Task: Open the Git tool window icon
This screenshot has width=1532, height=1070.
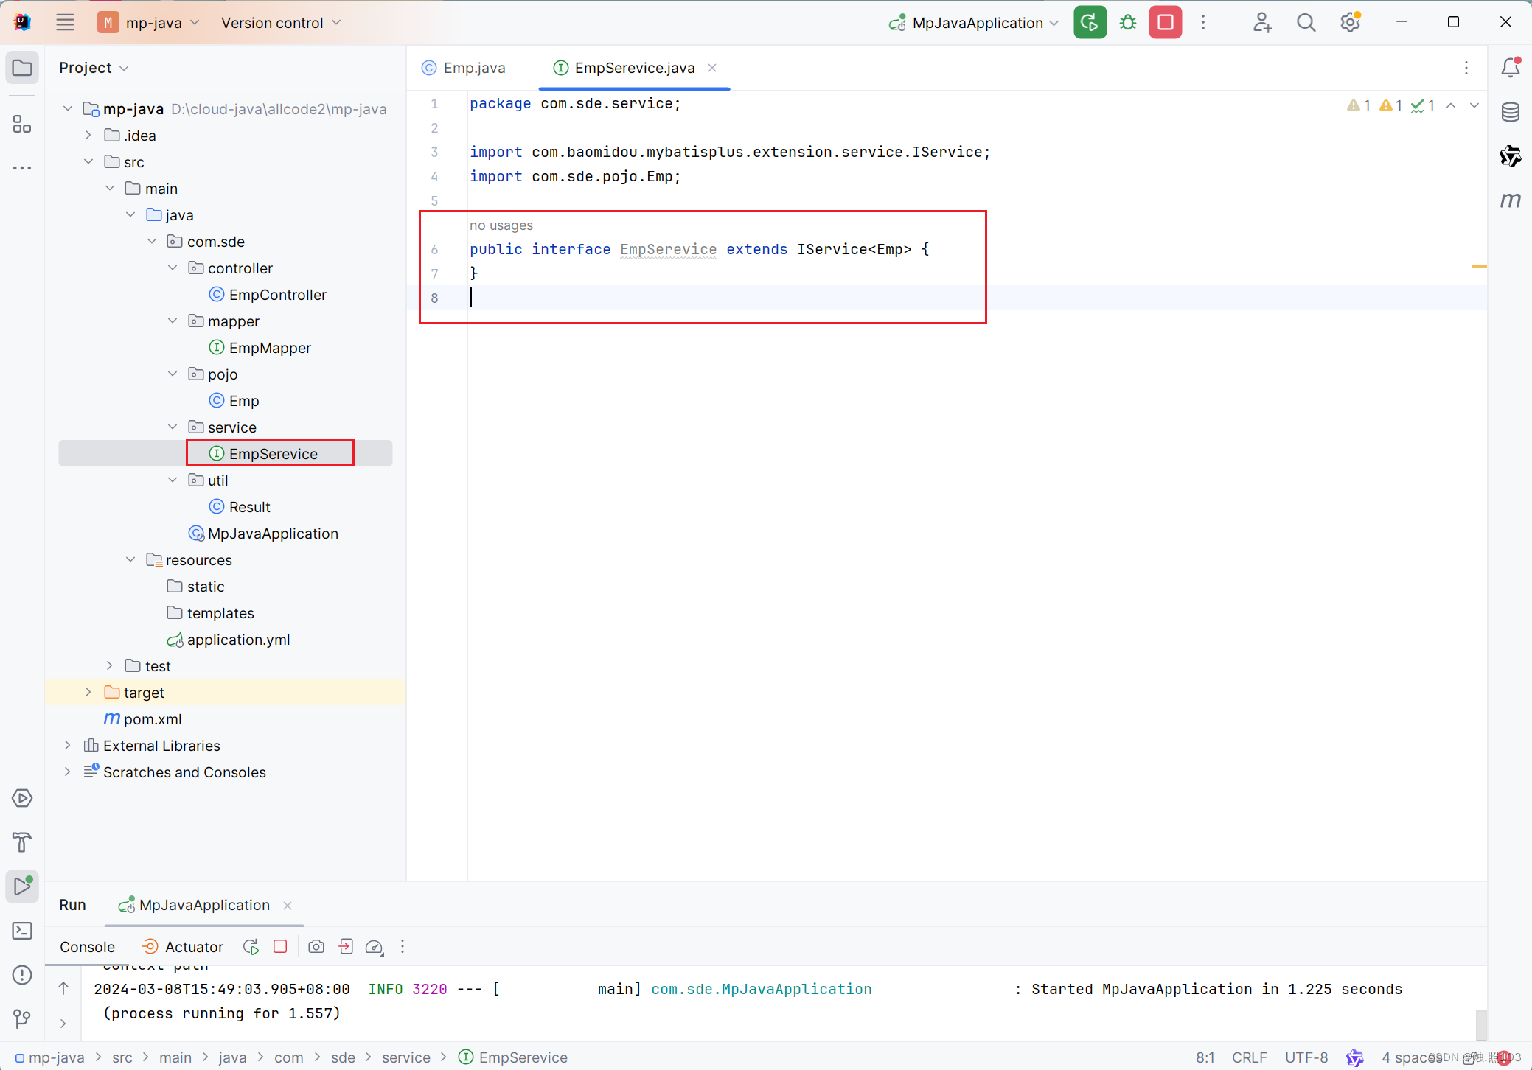Action: point(22,1019)
